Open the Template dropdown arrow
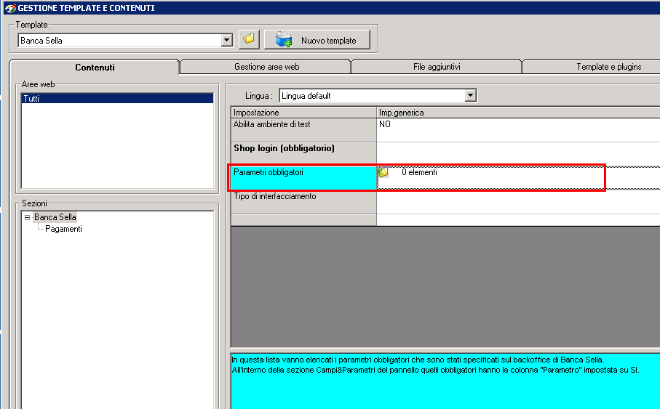 click(227, 41)
